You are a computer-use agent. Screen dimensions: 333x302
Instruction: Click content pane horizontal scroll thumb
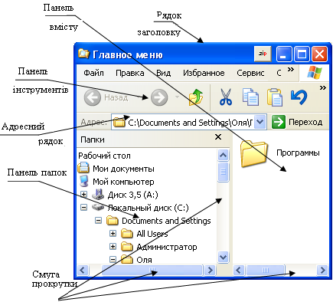pyautogui.click(x=266, y=270)
